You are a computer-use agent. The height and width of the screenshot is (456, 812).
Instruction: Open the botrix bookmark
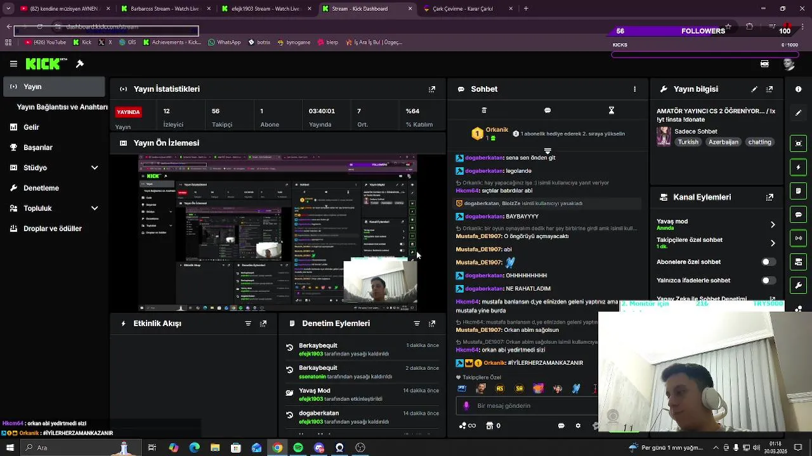[259, 42]
